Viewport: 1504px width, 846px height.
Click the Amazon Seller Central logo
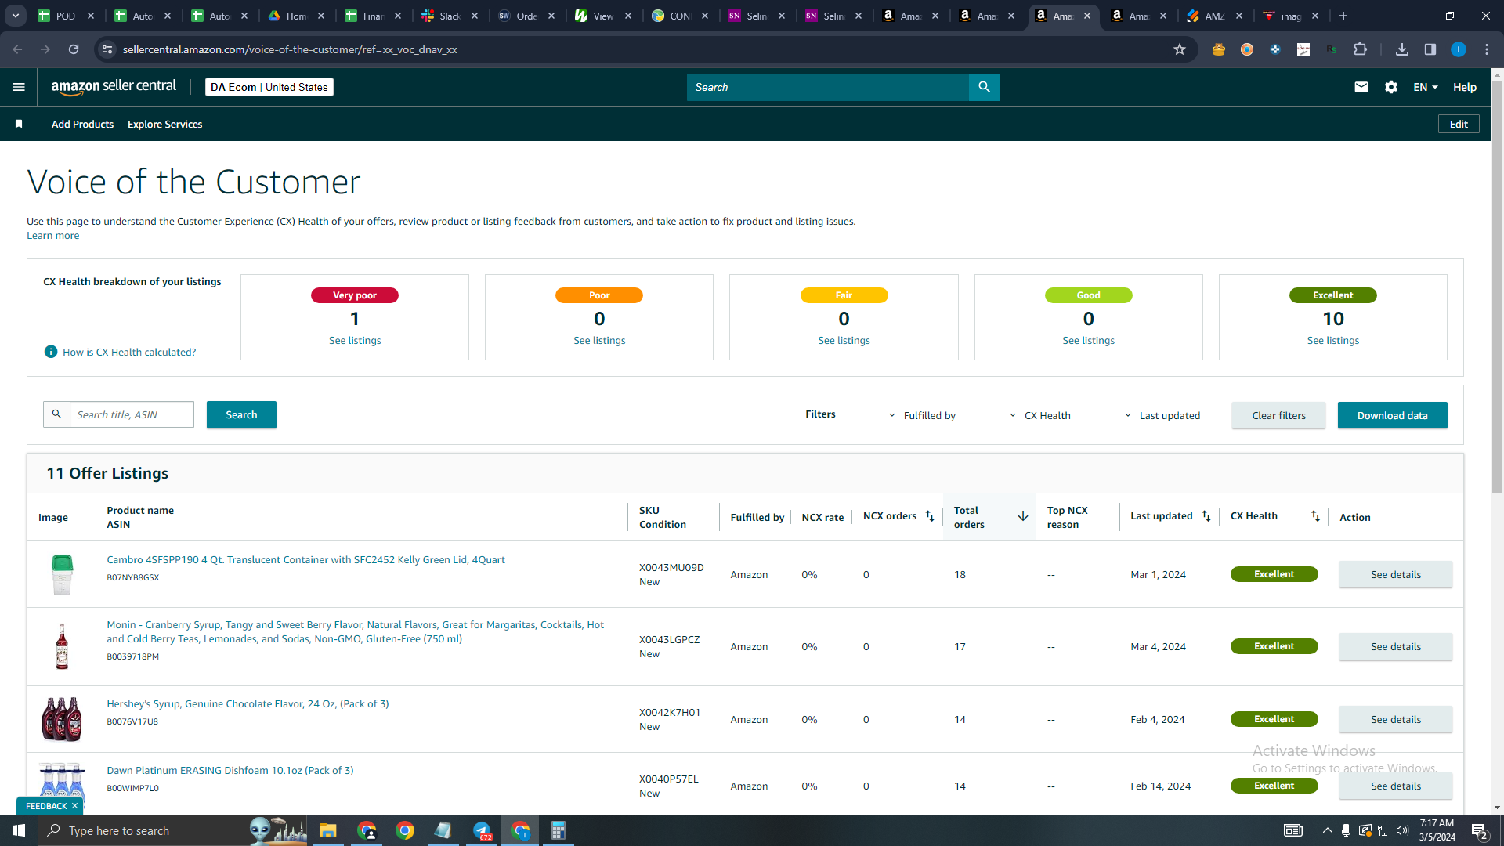click(114, 87)
